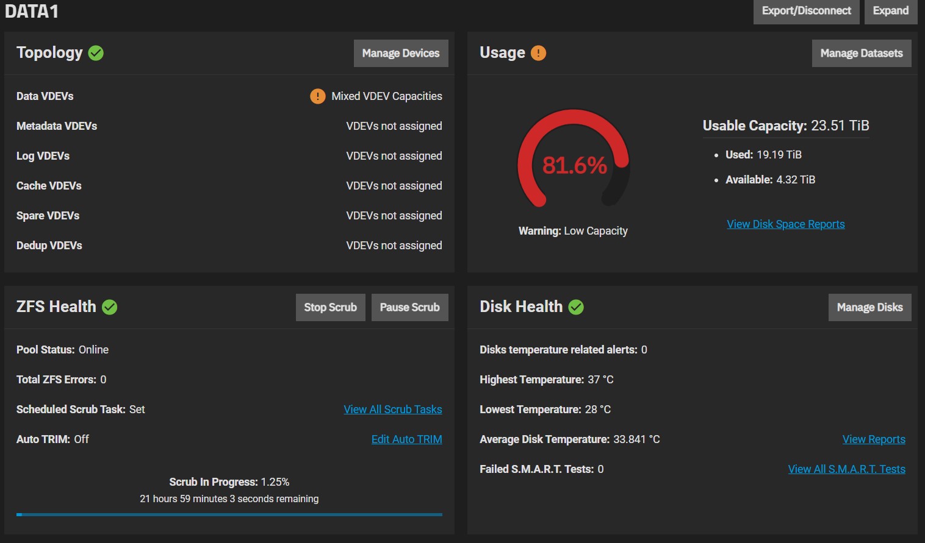Open Manage Devices

401,54
